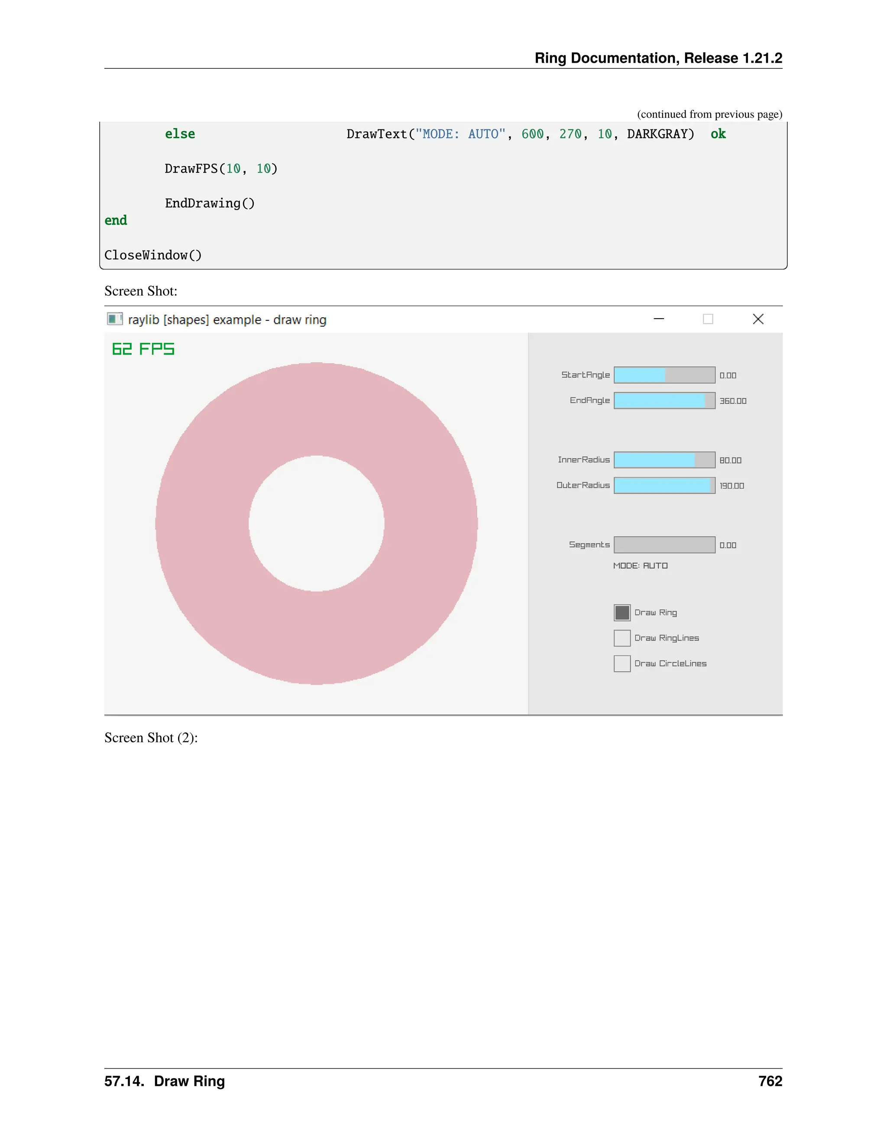
Task: Click the empty center of the ring
Action: click(x=316, y=524)
